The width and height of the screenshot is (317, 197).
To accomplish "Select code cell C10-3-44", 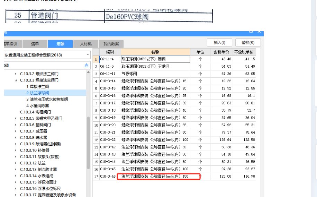I will coord(110,162).
